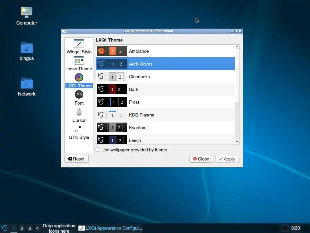The height and width of the screenshot is (233, 310).
Task: Click the Reset button
Action: pyautogui.click(x=76, y=159)
